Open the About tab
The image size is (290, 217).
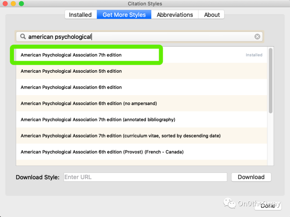point(212,15)
